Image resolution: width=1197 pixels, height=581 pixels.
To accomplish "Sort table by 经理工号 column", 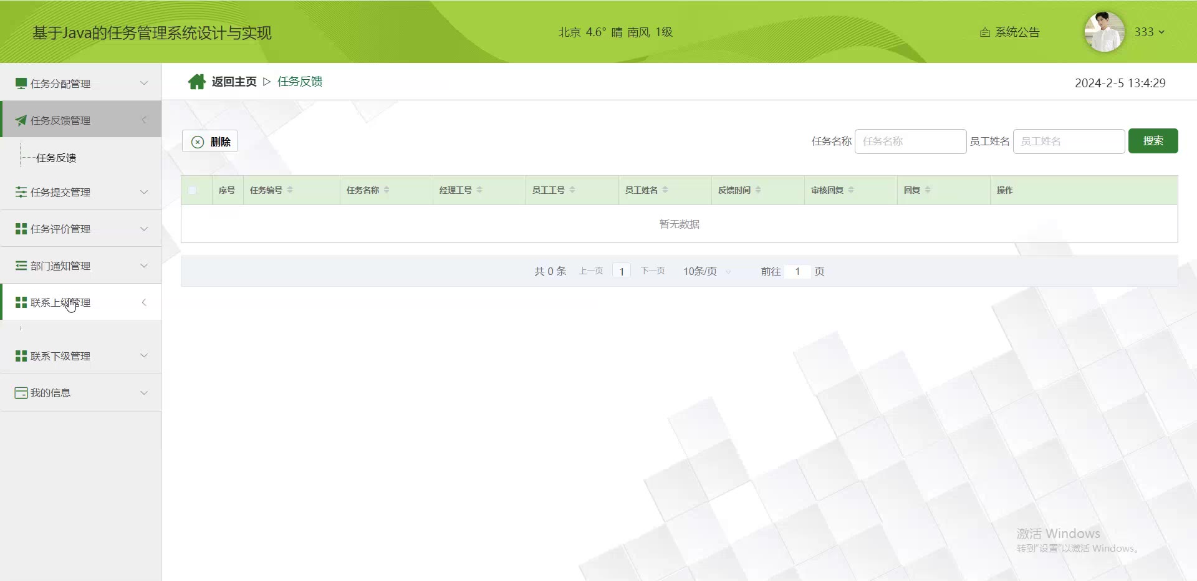I will (479, 190).
